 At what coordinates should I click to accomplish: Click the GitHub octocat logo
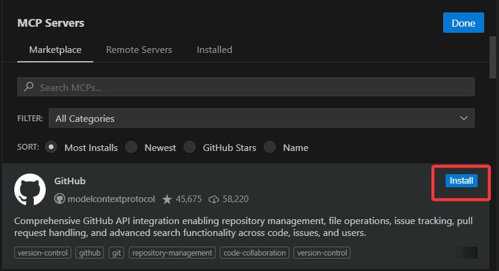click(30, 190)
